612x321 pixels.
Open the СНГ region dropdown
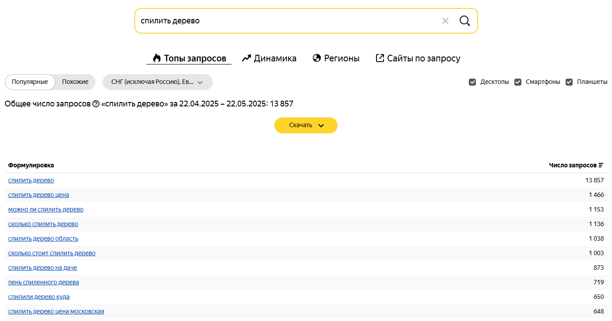pyautogui.click(x=157, y=82)
